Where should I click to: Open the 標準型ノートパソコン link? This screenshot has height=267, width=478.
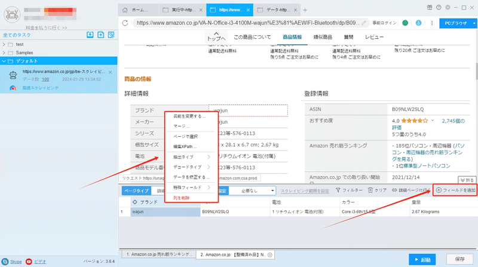tap(427, 166)
